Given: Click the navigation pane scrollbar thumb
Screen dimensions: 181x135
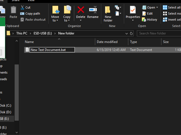Looking at the screenshot, I should click(x=17, y=93).
